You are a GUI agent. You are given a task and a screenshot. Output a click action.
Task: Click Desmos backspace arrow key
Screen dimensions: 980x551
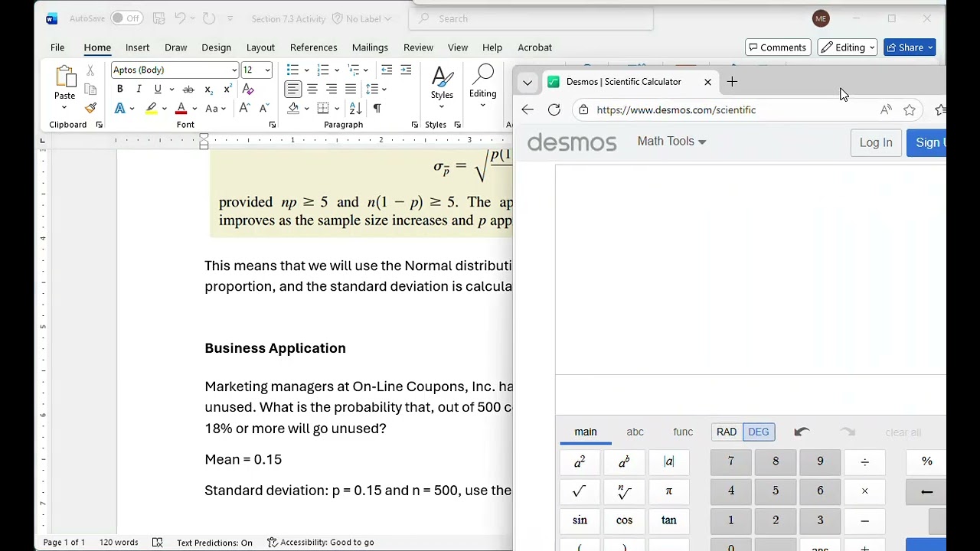coord(926,492)
